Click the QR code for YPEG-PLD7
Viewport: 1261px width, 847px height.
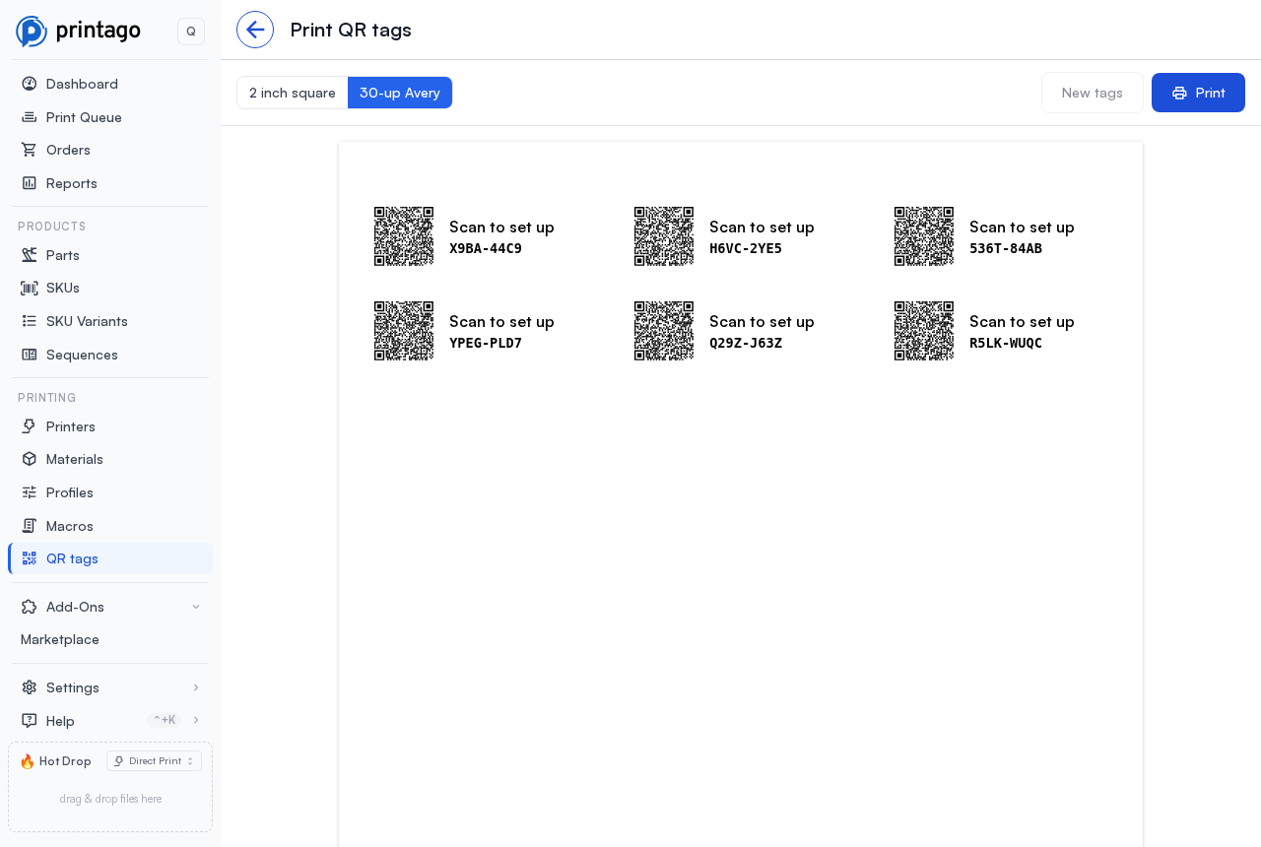coord(404,331)
